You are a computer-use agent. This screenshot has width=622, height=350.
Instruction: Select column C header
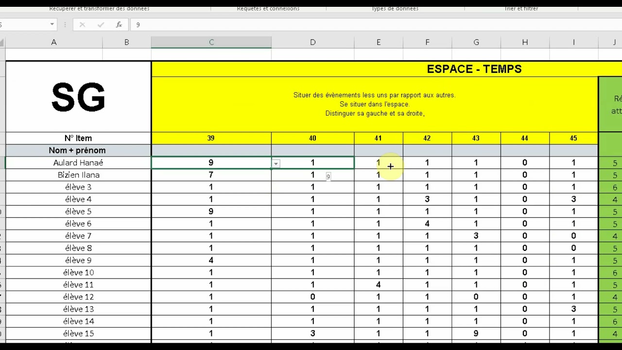[x=211, y=42]
